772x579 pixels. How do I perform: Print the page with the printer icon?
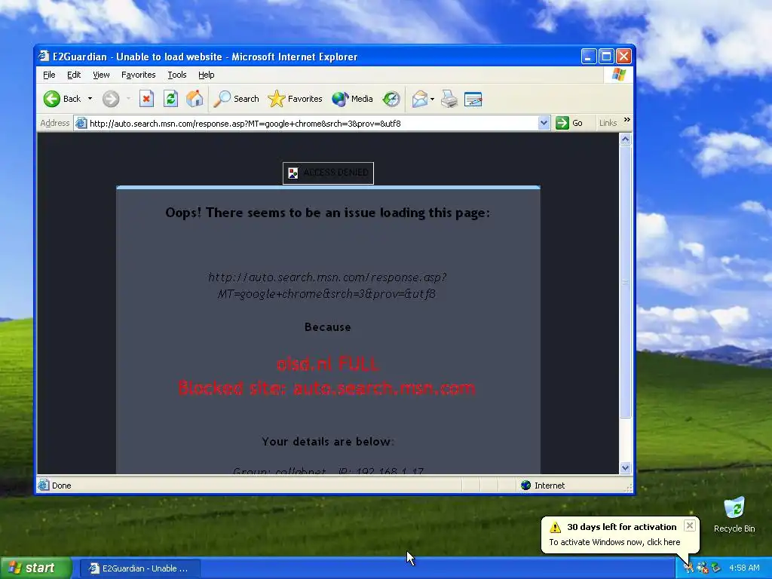[x=449, y=99]
